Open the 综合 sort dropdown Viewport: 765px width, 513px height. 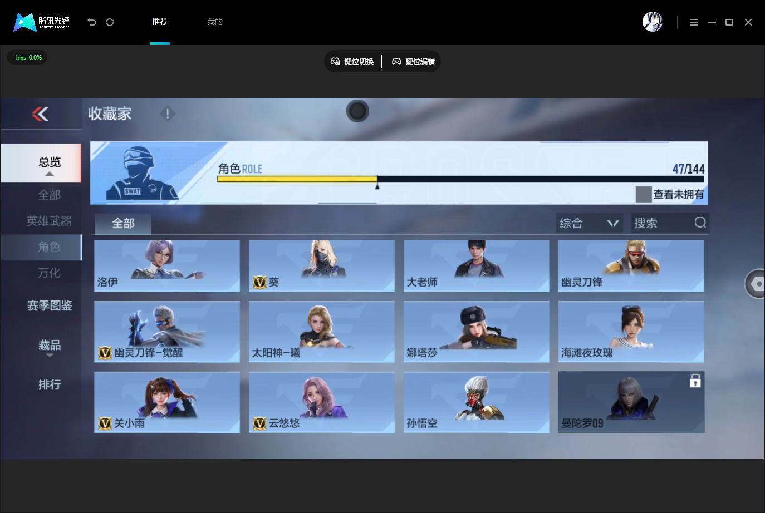click(590, 223)
